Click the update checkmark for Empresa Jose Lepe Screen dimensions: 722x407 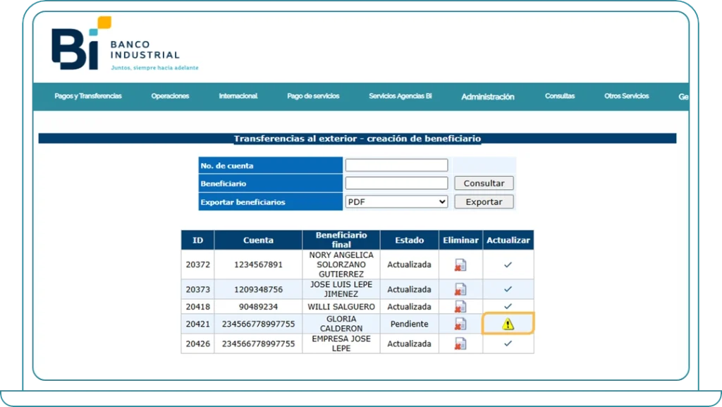click(508, 344)
